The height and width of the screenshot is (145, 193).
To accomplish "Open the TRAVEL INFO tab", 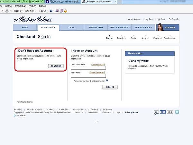I will tap(96, 27).
